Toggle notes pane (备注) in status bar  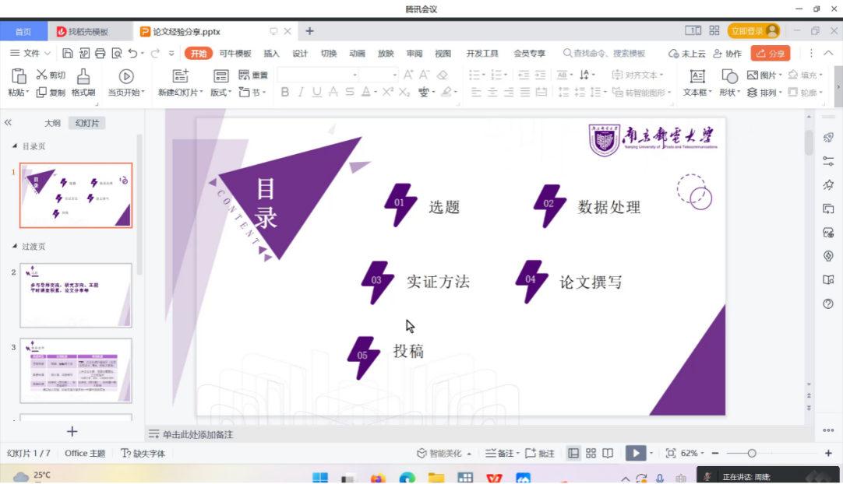pyautogui.click(x=500, y=453)
